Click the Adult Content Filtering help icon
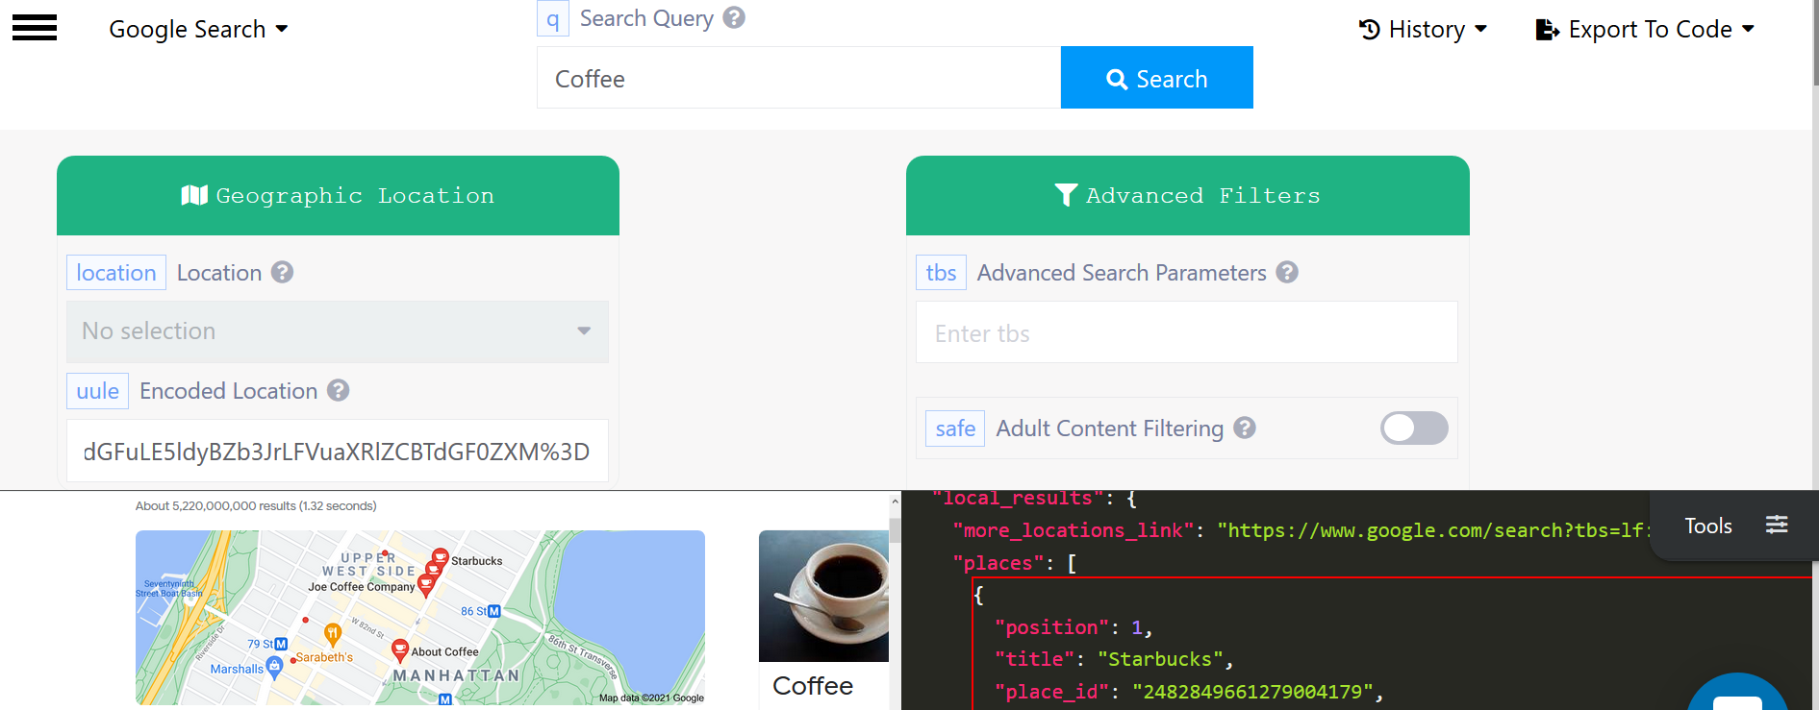Viewport: 1819px width, 710px height. pos(1245,428)
